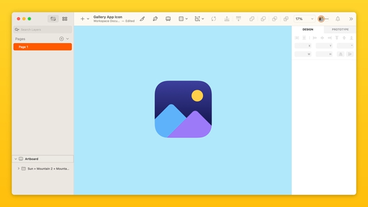Expand the Sun + Mountain 2 group
The image size is (368, 207).
[18, 168]
